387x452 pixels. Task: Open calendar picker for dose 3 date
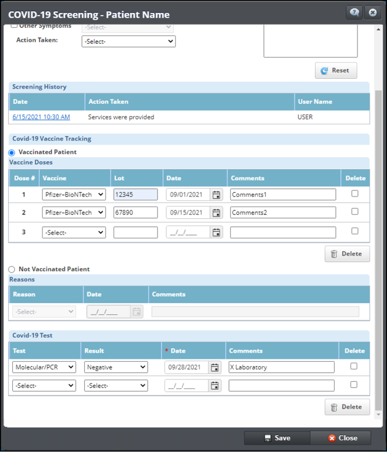216,232
